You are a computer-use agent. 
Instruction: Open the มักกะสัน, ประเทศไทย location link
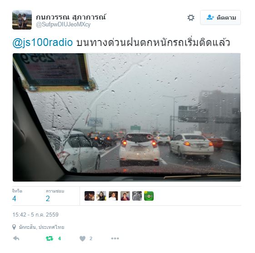point(41,227)
